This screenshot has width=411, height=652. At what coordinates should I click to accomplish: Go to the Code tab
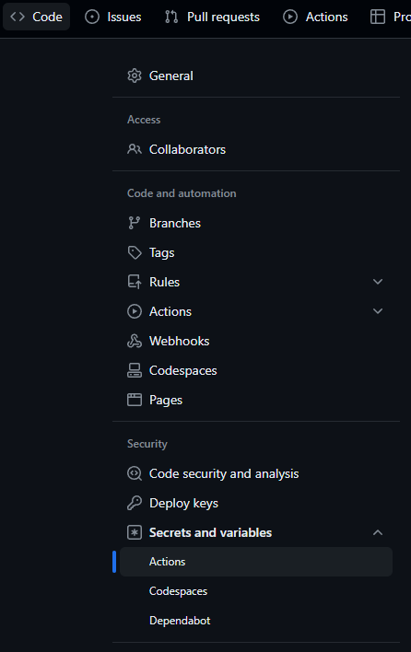37,17
